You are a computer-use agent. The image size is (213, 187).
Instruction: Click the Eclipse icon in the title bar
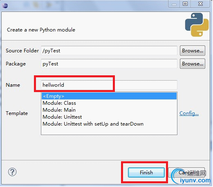[5, 6]
